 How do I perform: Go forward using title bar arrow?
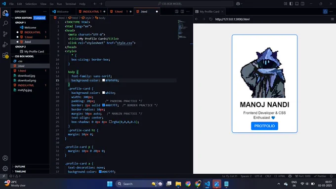click(x=101, y=3)
